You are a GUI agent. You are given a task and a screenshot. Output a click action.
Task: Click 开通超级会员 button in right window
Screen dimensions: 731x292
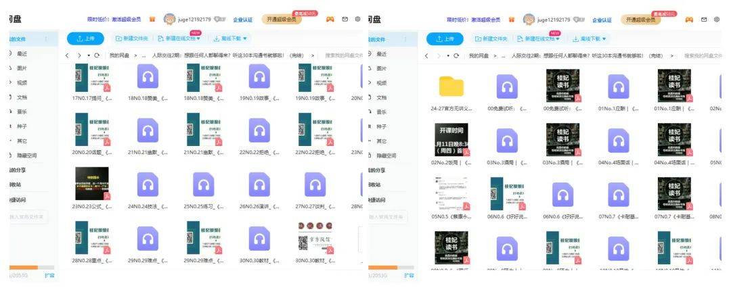640,20
